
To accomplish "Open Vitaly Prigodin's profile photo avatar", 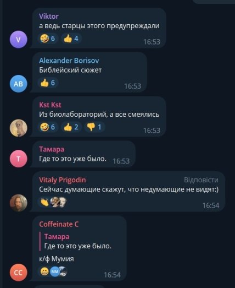I will [x=19, y=203].
